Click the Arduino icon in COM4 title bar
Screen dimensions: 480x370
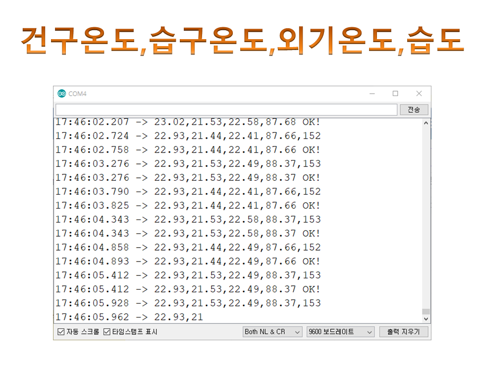61,94
